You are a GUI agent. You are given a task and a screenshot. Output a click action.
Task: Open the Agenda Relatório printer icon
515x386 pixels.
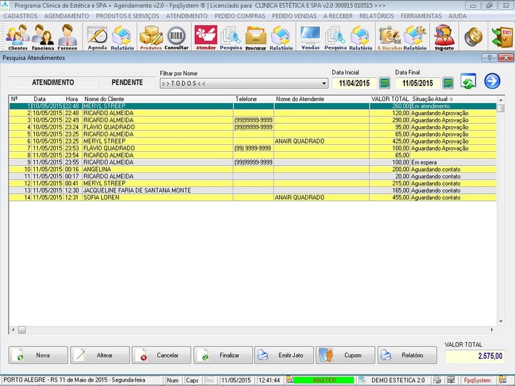122,37
